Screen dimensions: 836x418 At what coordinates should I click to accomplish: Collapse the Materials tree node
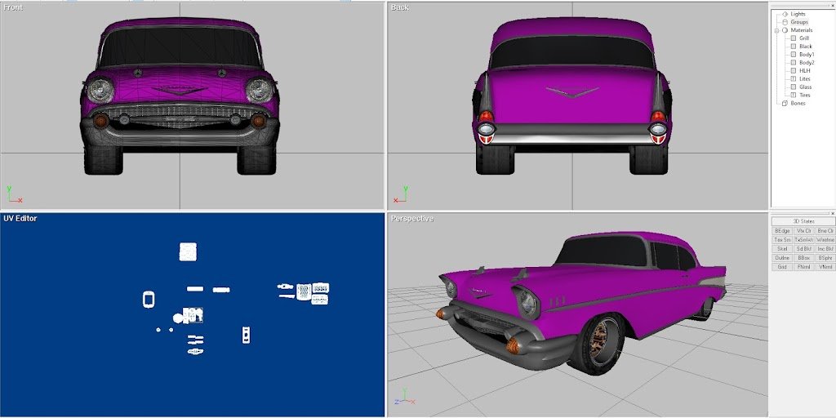coord(776,30)
